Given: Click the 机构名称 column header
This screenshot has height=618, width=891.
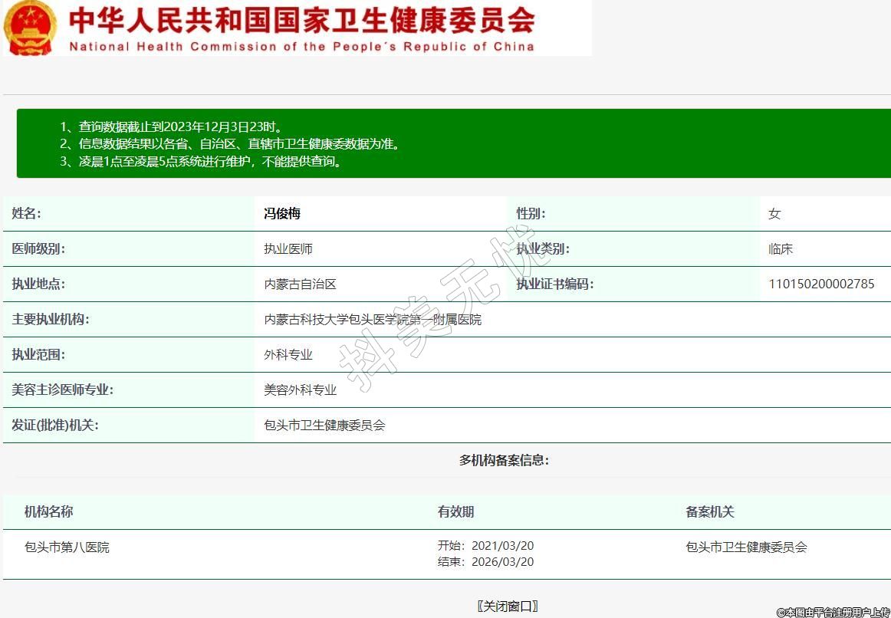Looking at the screenshot, I should (x=48, y=512).
